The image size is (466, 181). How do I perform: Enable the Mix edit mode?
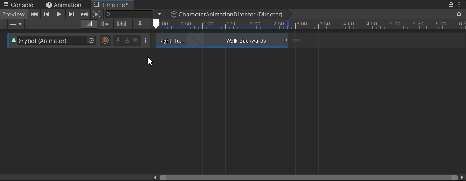(x=89, y=24)
